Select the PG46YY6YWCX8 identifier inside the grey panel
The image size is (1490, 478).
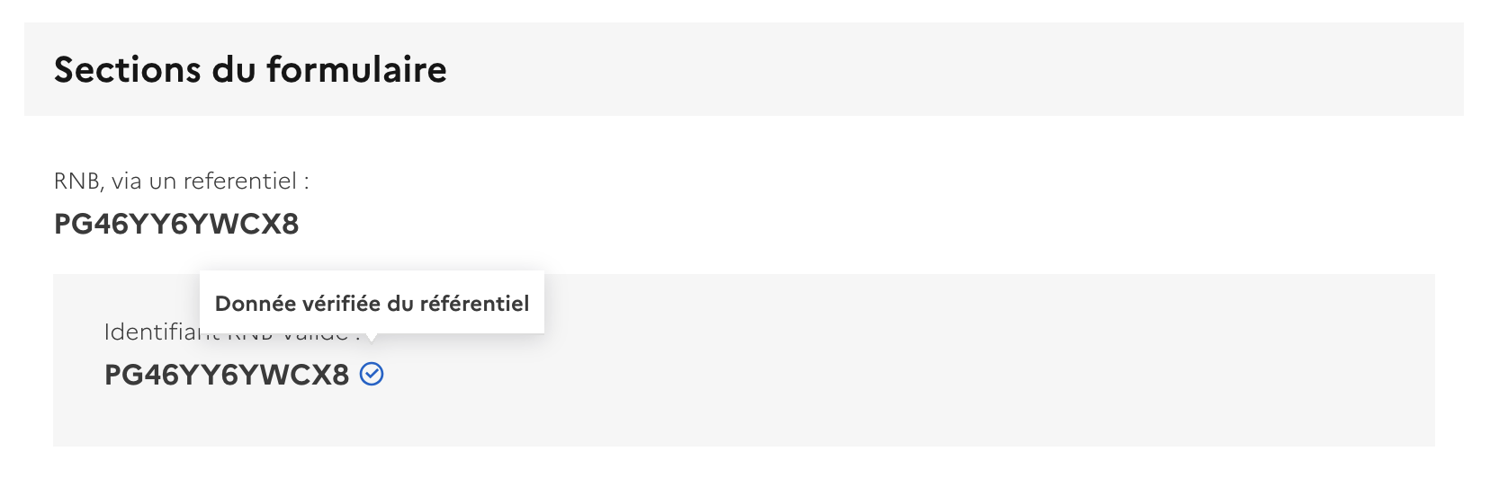227,375
